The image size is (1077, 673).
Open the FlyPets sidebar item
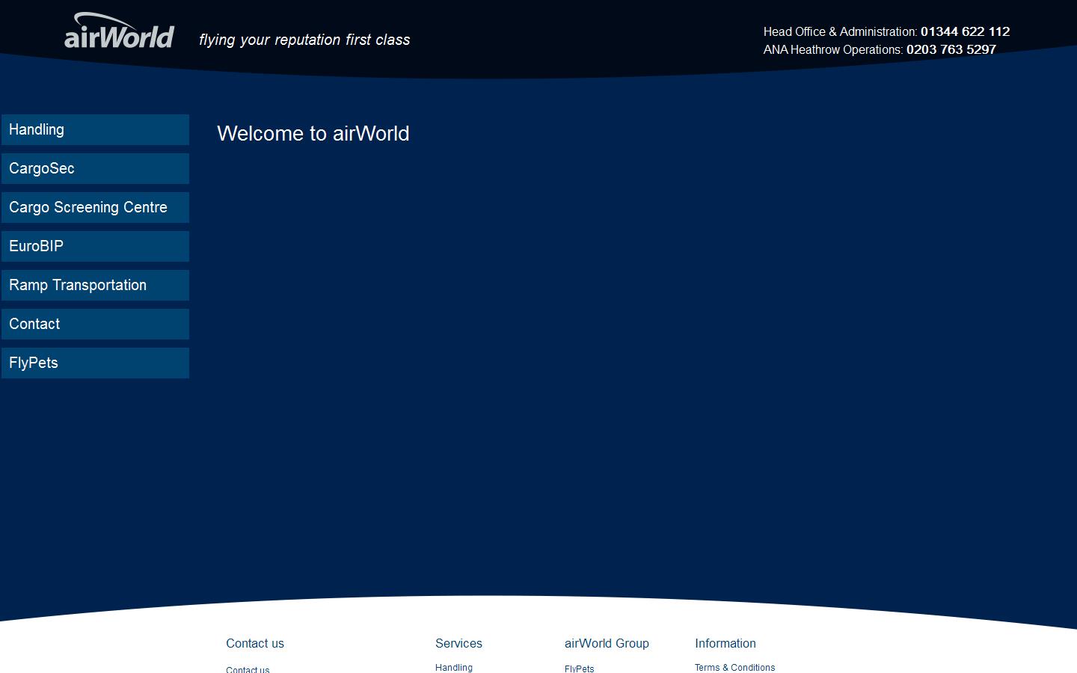(x=95, y=363)
